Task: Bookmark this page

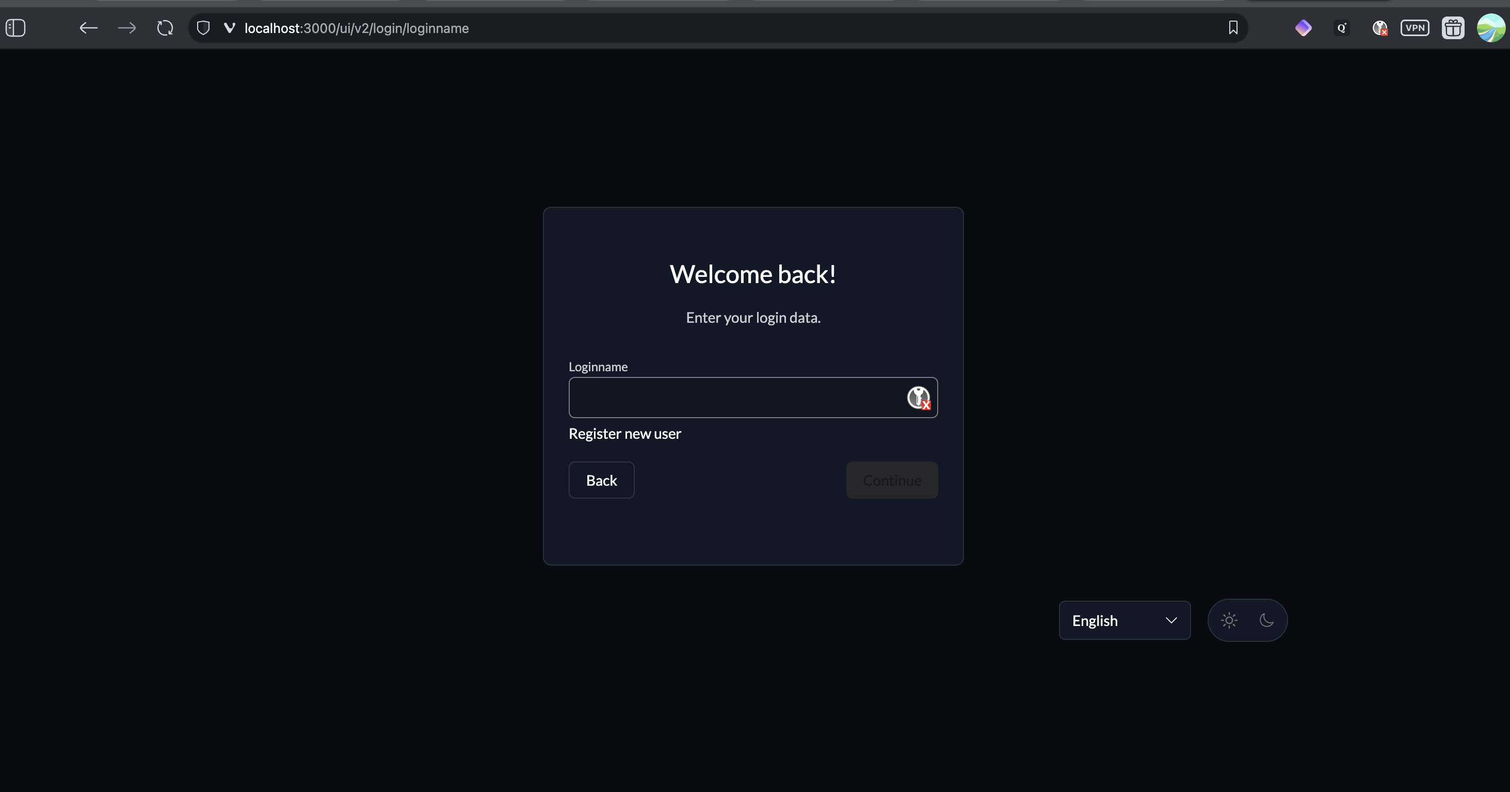Action: click(1233, 27)
